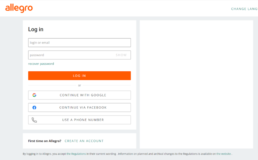Focus the login or email field
The image size is (258, 160).
point(79,42)
